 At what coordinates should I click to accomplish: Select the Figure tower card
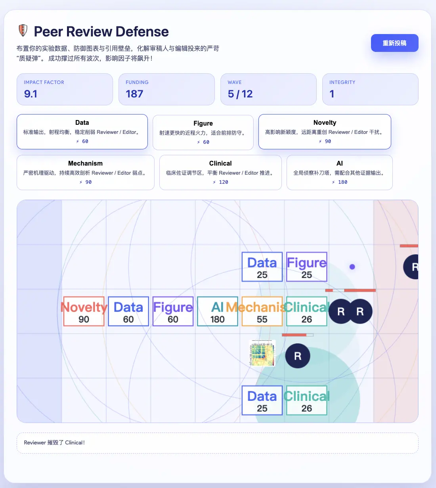[203, 132]
